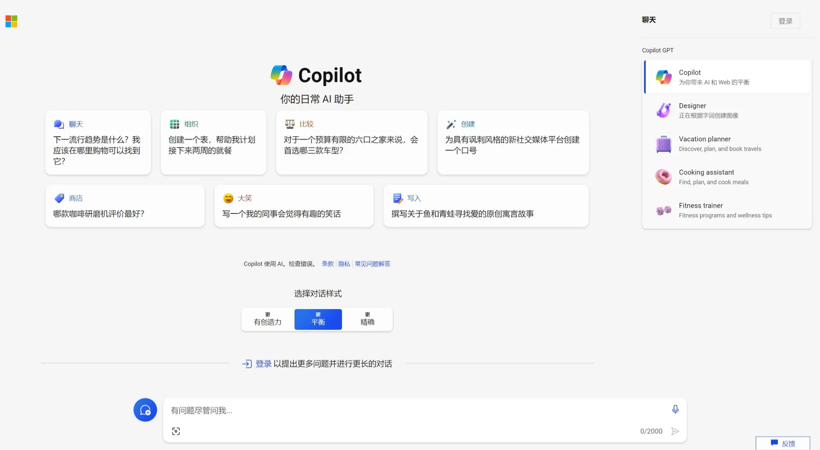820x450 pixels.
Task: Select the 更平衡 conversation style
Action: [x=318, y=319]
